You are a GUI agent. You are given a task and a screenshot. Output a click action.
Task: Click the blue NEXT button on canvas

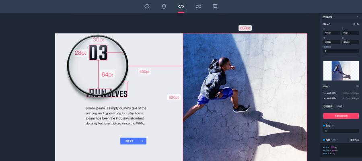pyautogui.click(x=133, y=141)
